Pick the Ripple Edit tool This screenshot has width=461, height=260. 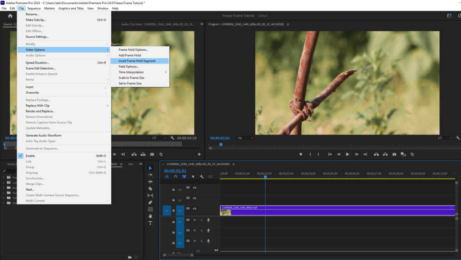click(x=150, y=182)
